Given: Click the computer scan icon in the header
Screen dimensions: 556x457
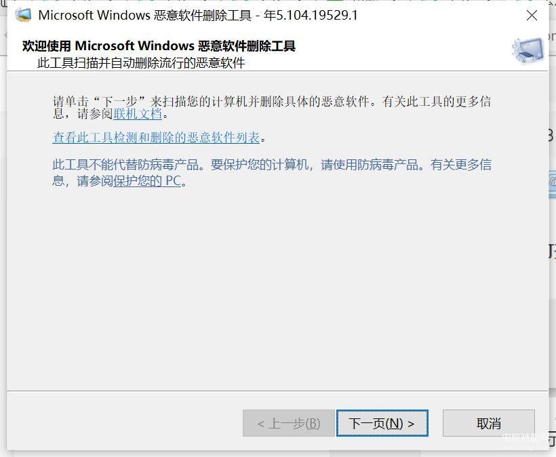Looking at the screenshot, I should (528, 50).
